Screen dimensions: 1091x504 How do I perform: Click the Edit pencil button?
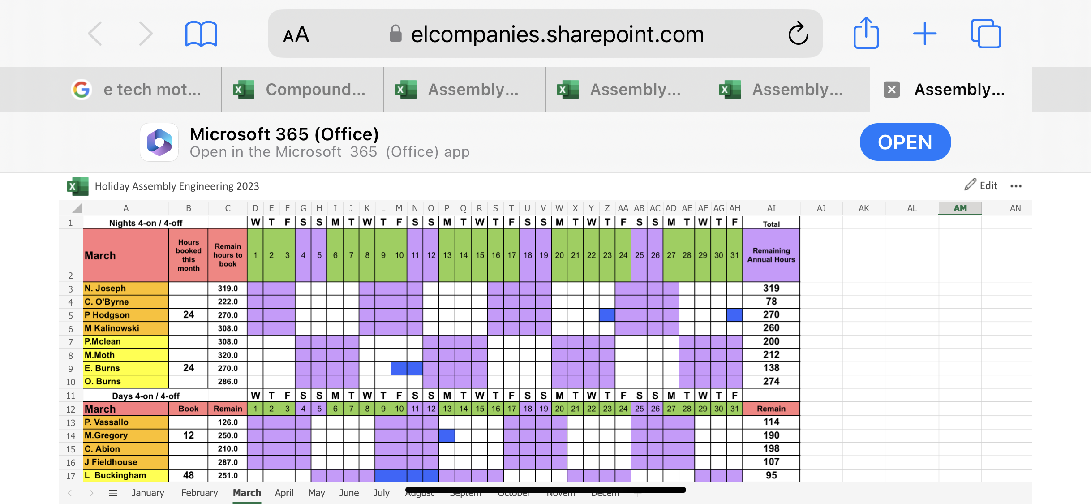tap(981, 185)
